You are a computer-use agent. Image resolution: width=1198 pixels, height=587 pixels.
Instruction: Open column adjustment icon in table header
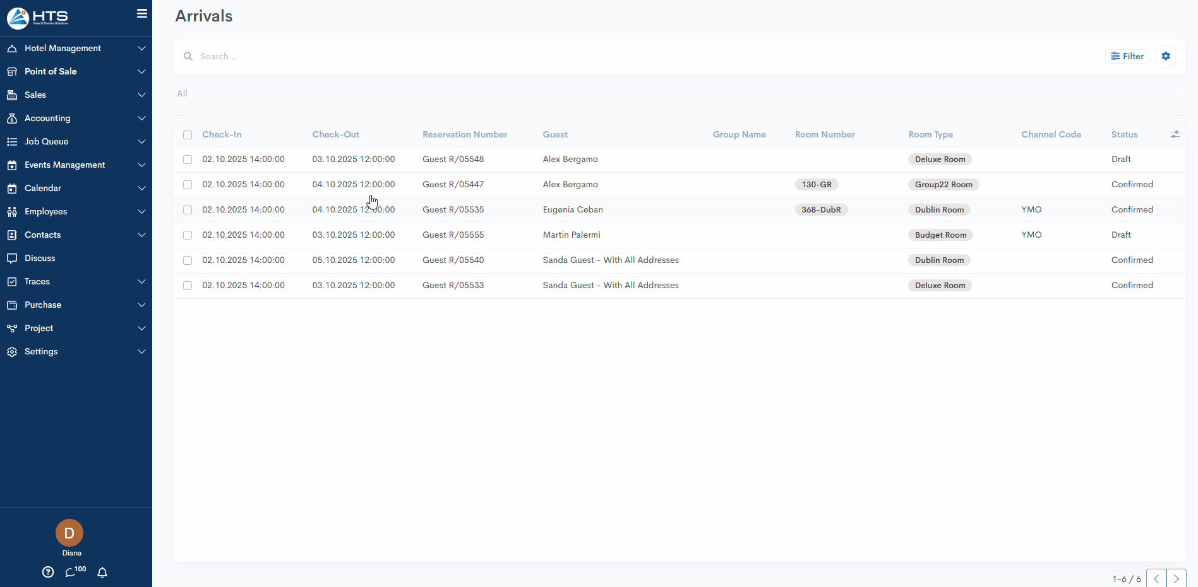1175,134
